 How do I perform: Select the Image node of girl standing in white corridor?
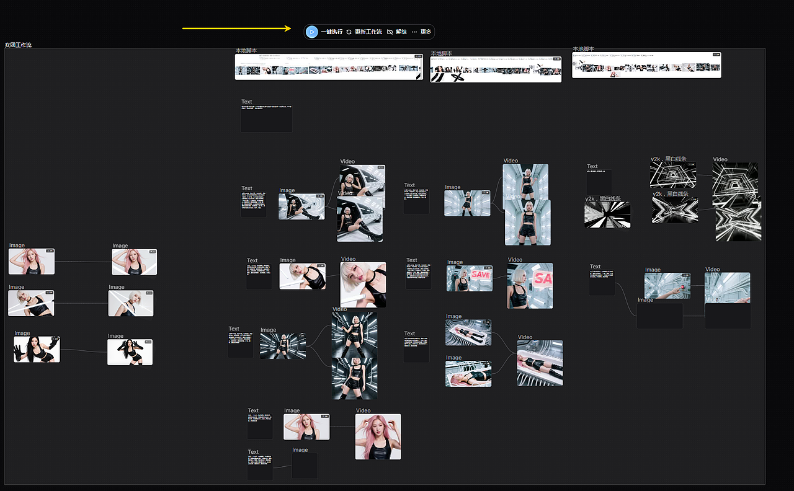click(x=467, y=203)
